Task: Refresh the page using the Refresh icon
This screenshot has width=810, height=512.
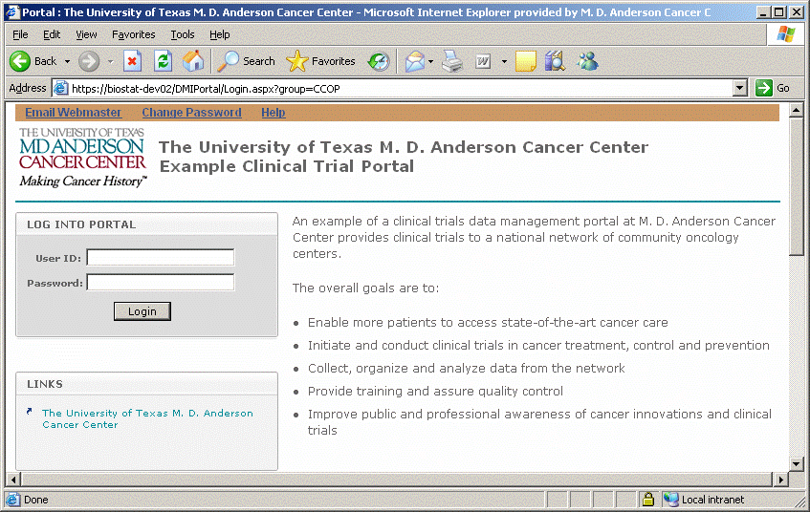Action: coord(163,61)
